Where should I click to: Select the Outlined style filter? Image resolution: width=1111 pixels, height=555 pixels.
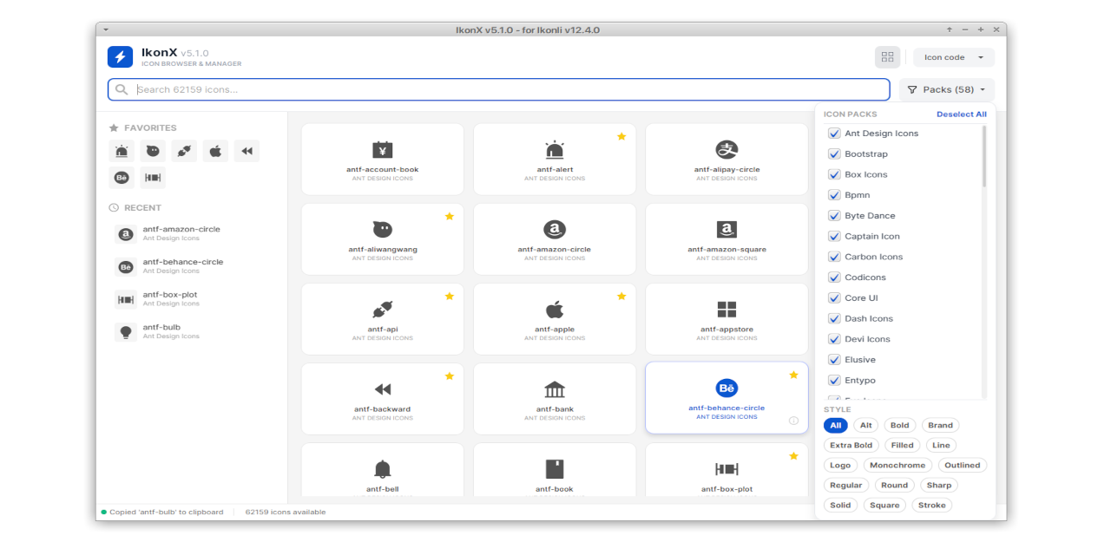[x=962, y=466]
